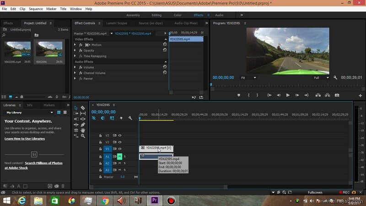366x206 pixels.
Task: Click Export Frame camera icon
Action: coord(337,95)
